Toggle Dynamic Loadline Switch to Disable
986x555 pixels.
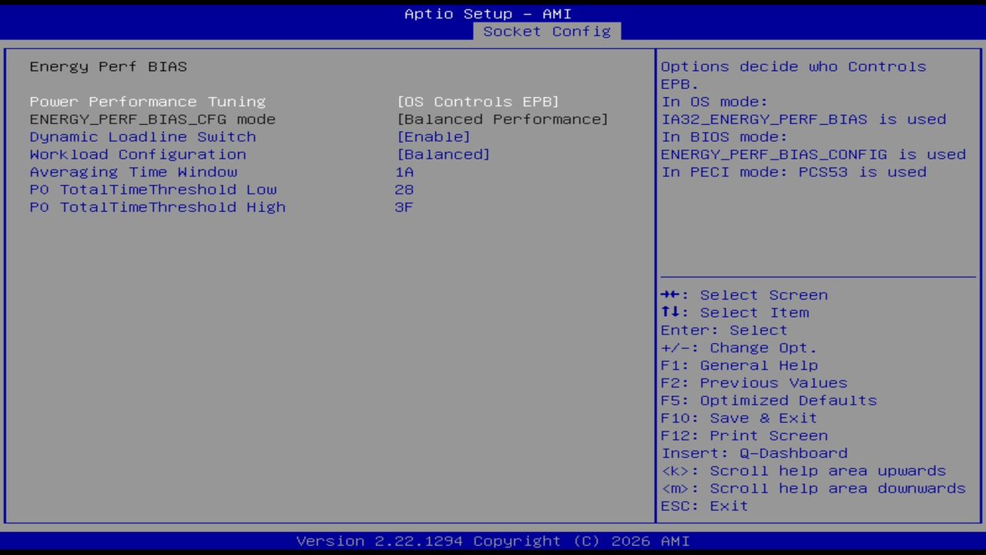point(143,136)
